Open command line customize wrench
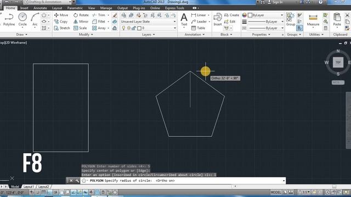This screenshot has height=197, width=351. (x=77, y=181)
